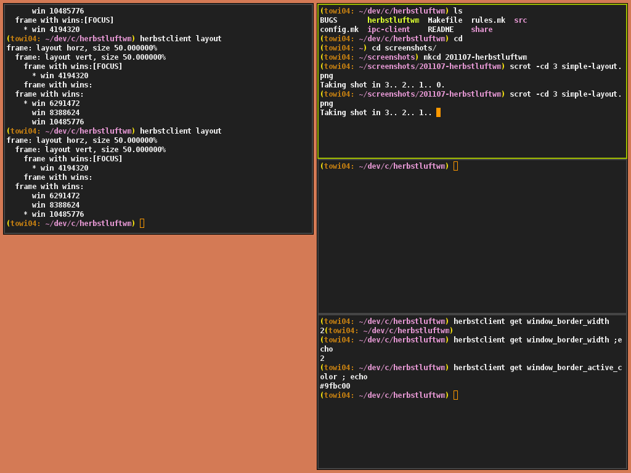Click the wrapped 'cho' line in bottom terminal
This screenshot has height=473, width=631.
click(x=327, y=349)
